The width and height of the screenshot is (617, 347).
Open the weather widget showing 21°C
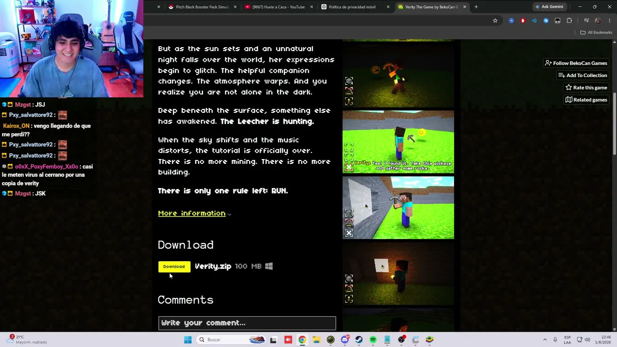pyautogui.click(x=27, y=339)
